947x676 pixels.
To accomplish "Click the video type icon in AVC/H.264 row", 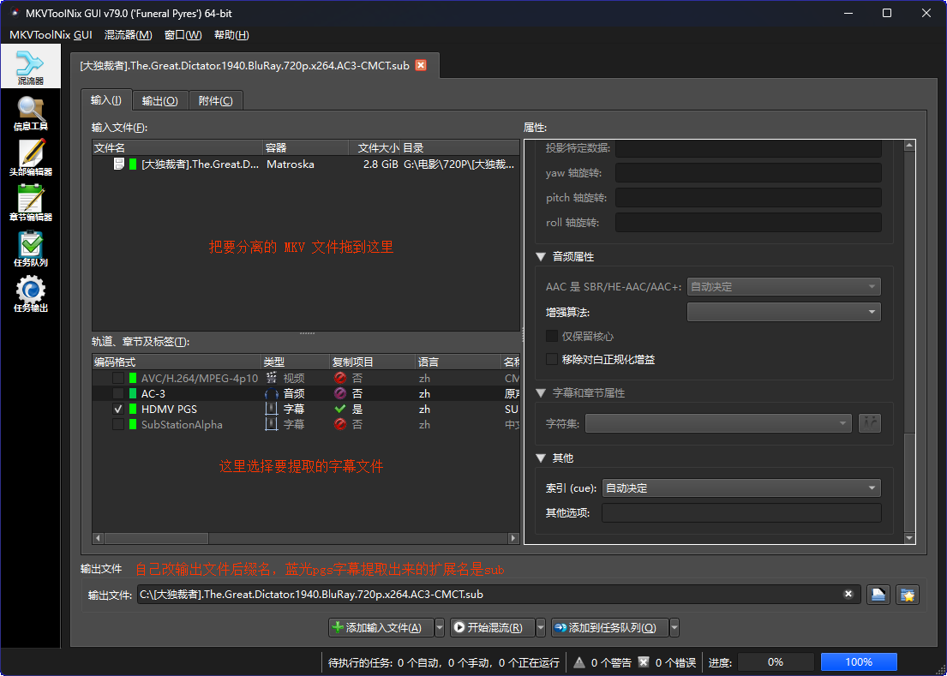I will pos(272,378).
